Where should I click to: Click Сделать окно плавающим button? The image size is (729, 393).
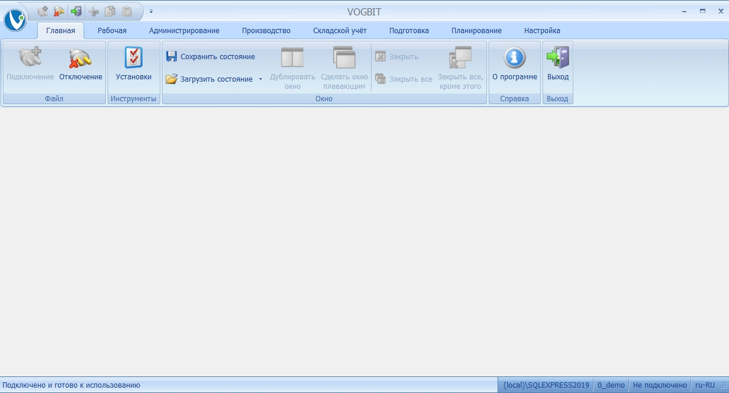[x=344, y=68]
